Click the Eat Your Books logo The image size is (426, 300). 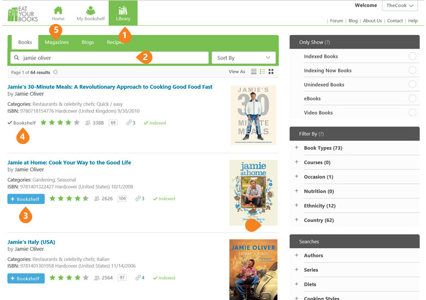pos(23,14)
